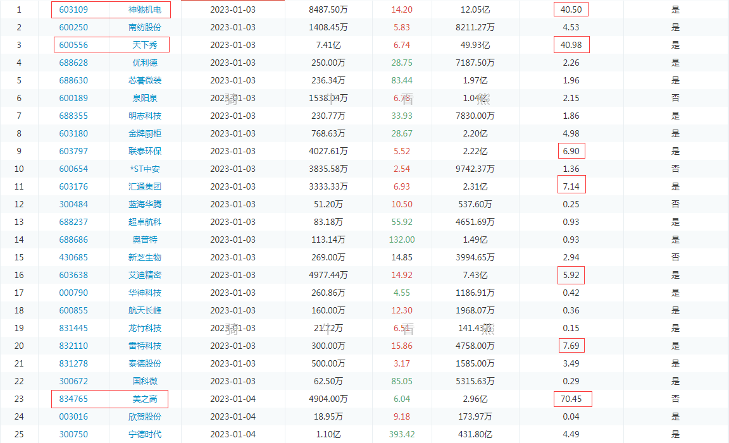Open stock code 832110

tap(73, 346)
